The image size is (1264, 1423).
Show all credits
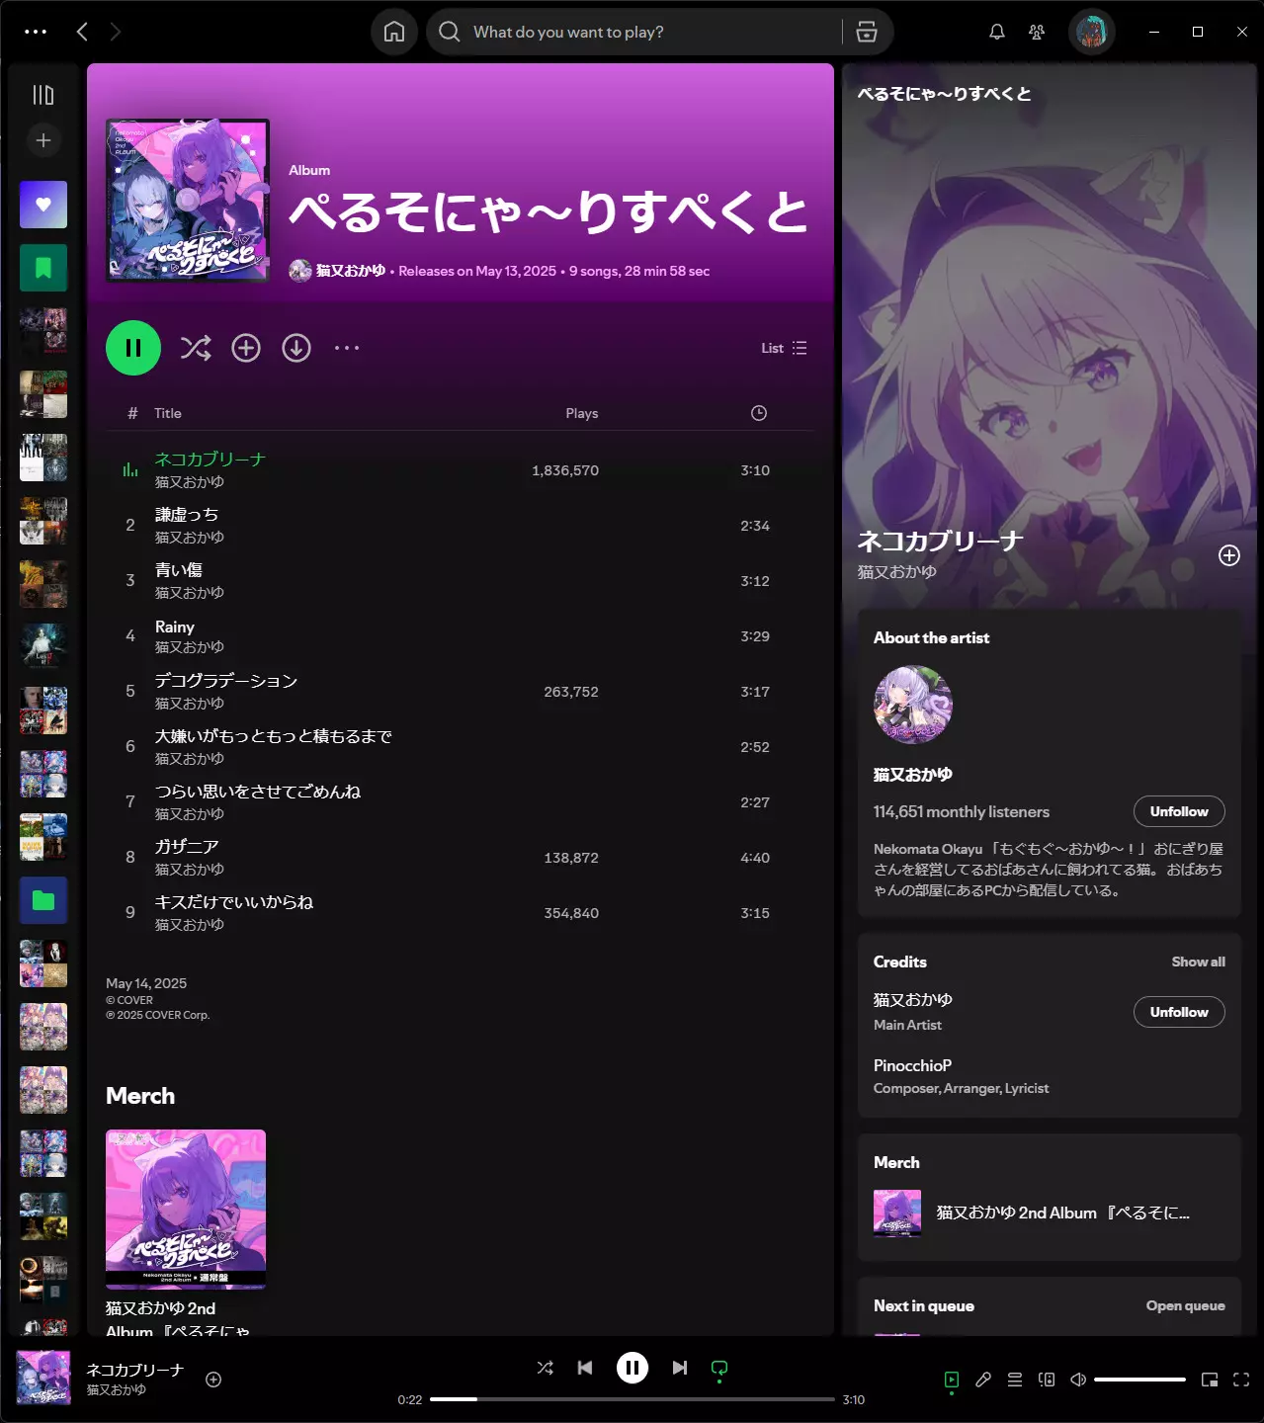[x=1198, y=962]
